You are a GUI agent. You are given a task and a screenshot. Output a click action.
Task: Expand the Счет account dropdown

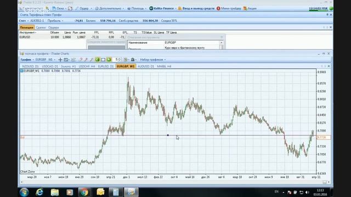point(24,21)
